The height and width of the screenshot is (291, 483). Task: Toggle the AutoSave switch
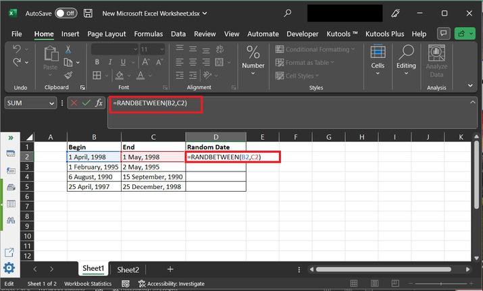point(66,13)
